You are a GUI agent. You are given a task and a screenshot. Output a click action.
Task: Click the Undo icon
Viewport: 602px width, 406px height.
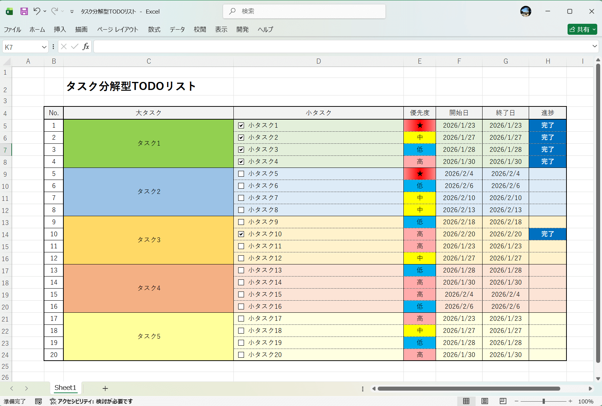(37, 11)
